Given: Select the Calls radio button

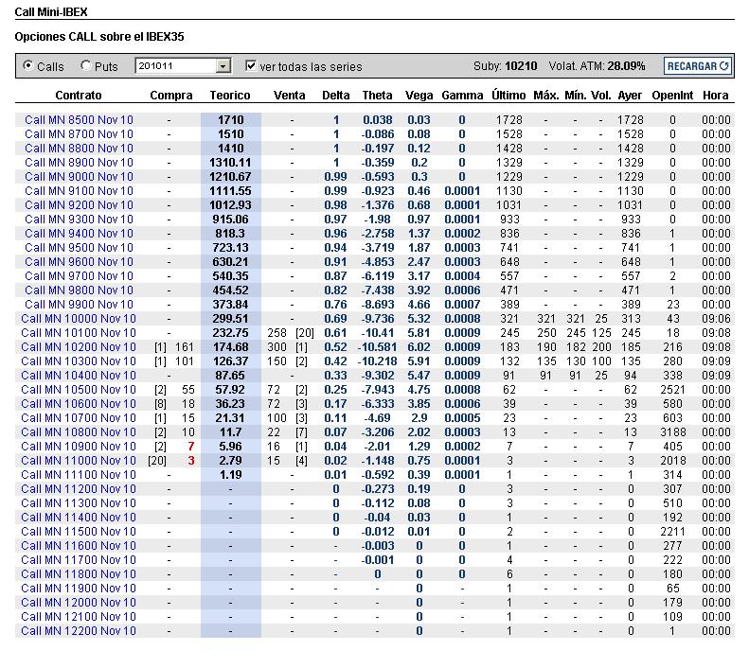Looking at the screenshot, I should pos(28,65).
